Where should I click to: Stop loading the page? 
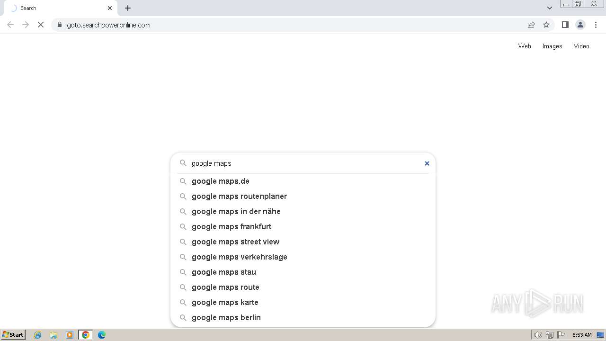coord(41,25)
